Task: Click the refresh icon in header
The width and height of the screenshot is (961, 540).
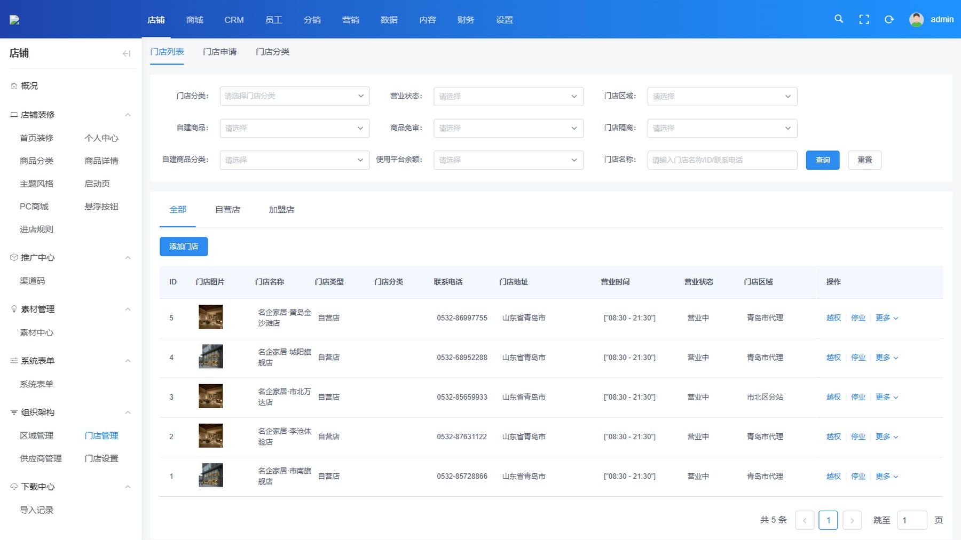Action: (x=889, y=19)
